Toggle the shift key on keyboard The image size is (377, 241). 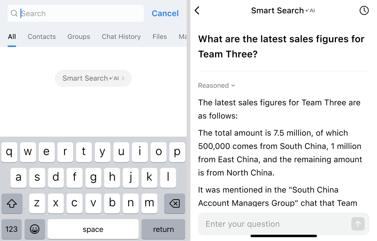pos(12,203)
